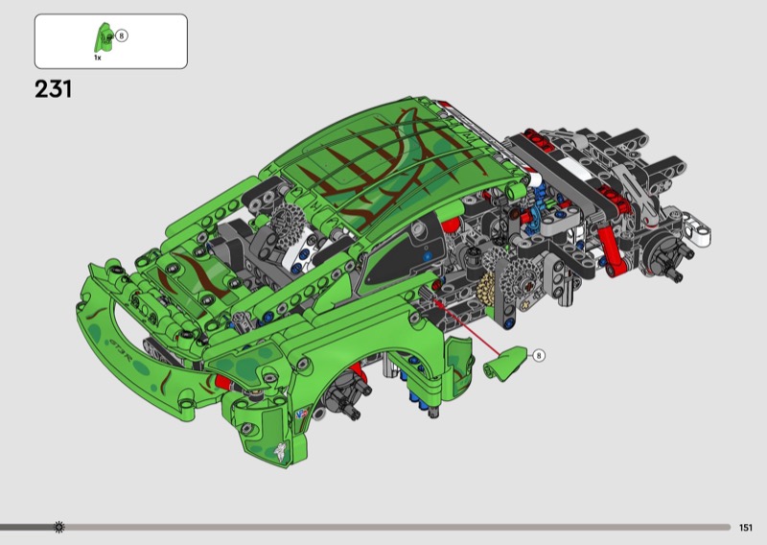Click the dark filled start of the progress bar
The width and height of the screenshot is (767, 545).
pyautogui.click(x=27, y=527)
